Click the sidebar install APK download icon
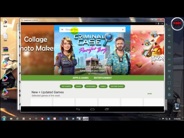Viewport: 184px width, 138px height. click(169, 77)
